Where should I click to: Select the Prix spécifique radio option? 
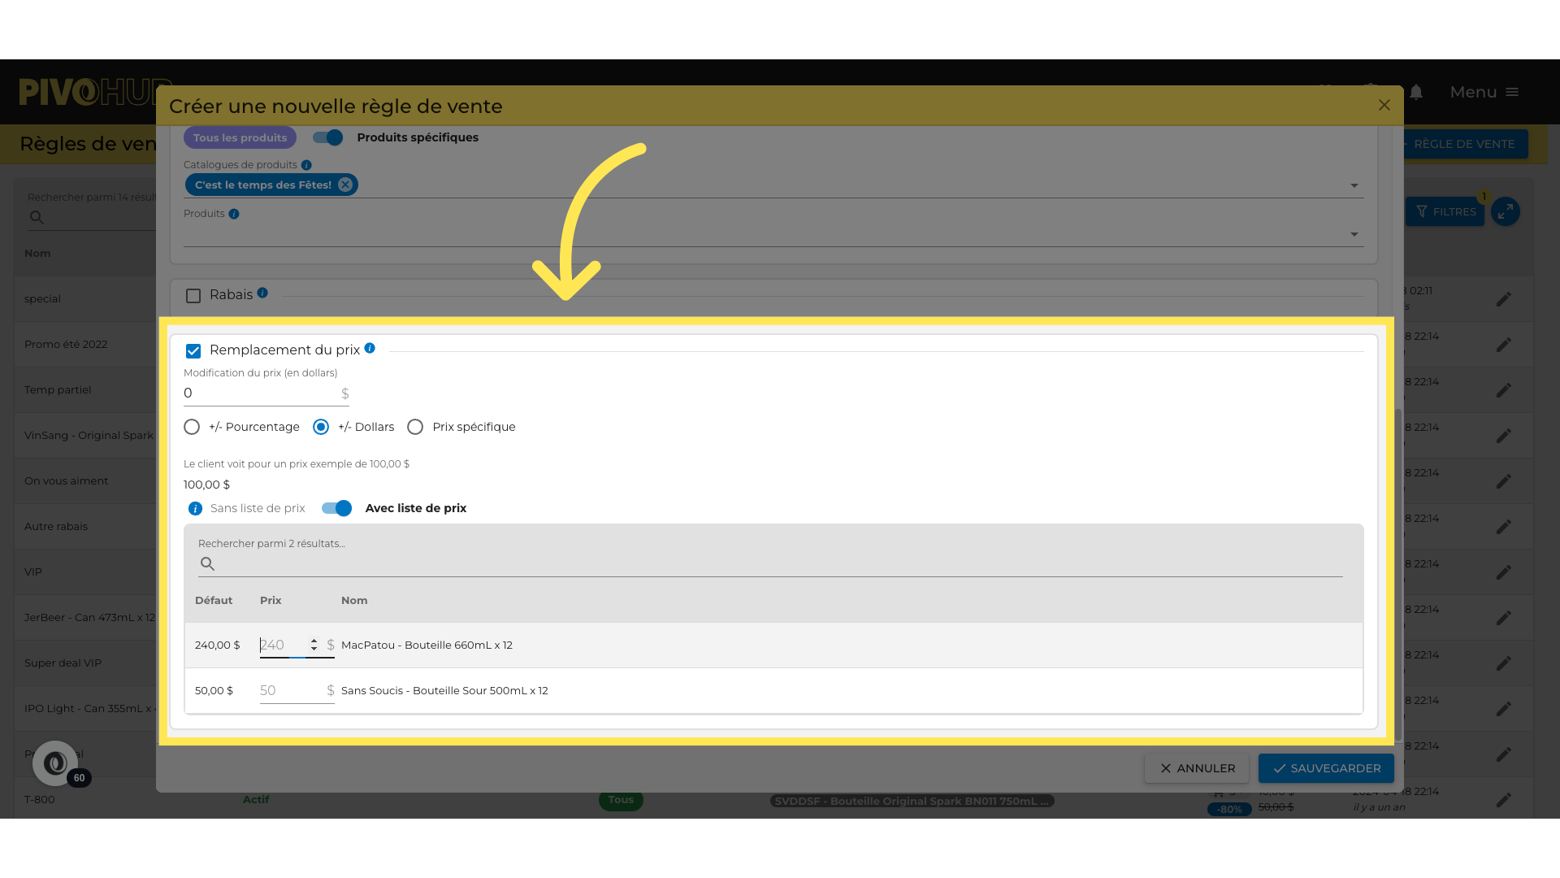[x=415, y=427]
